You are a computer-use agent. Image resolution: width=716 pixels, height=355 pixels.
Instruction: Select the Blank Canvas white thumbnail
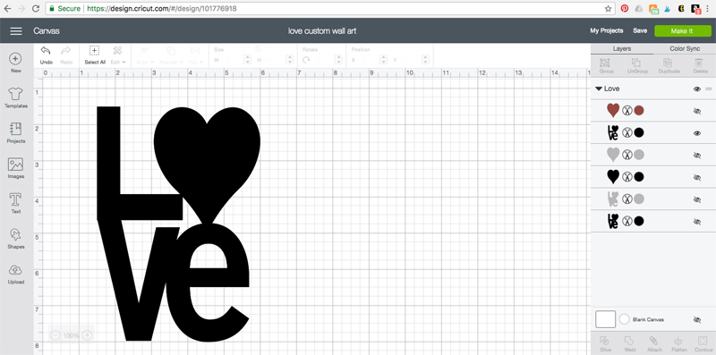[x=606, y=319]
